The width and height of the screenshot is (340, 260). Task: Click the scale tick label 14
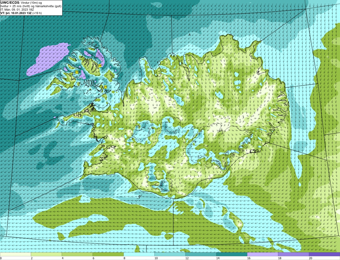(x=218, y=258)
